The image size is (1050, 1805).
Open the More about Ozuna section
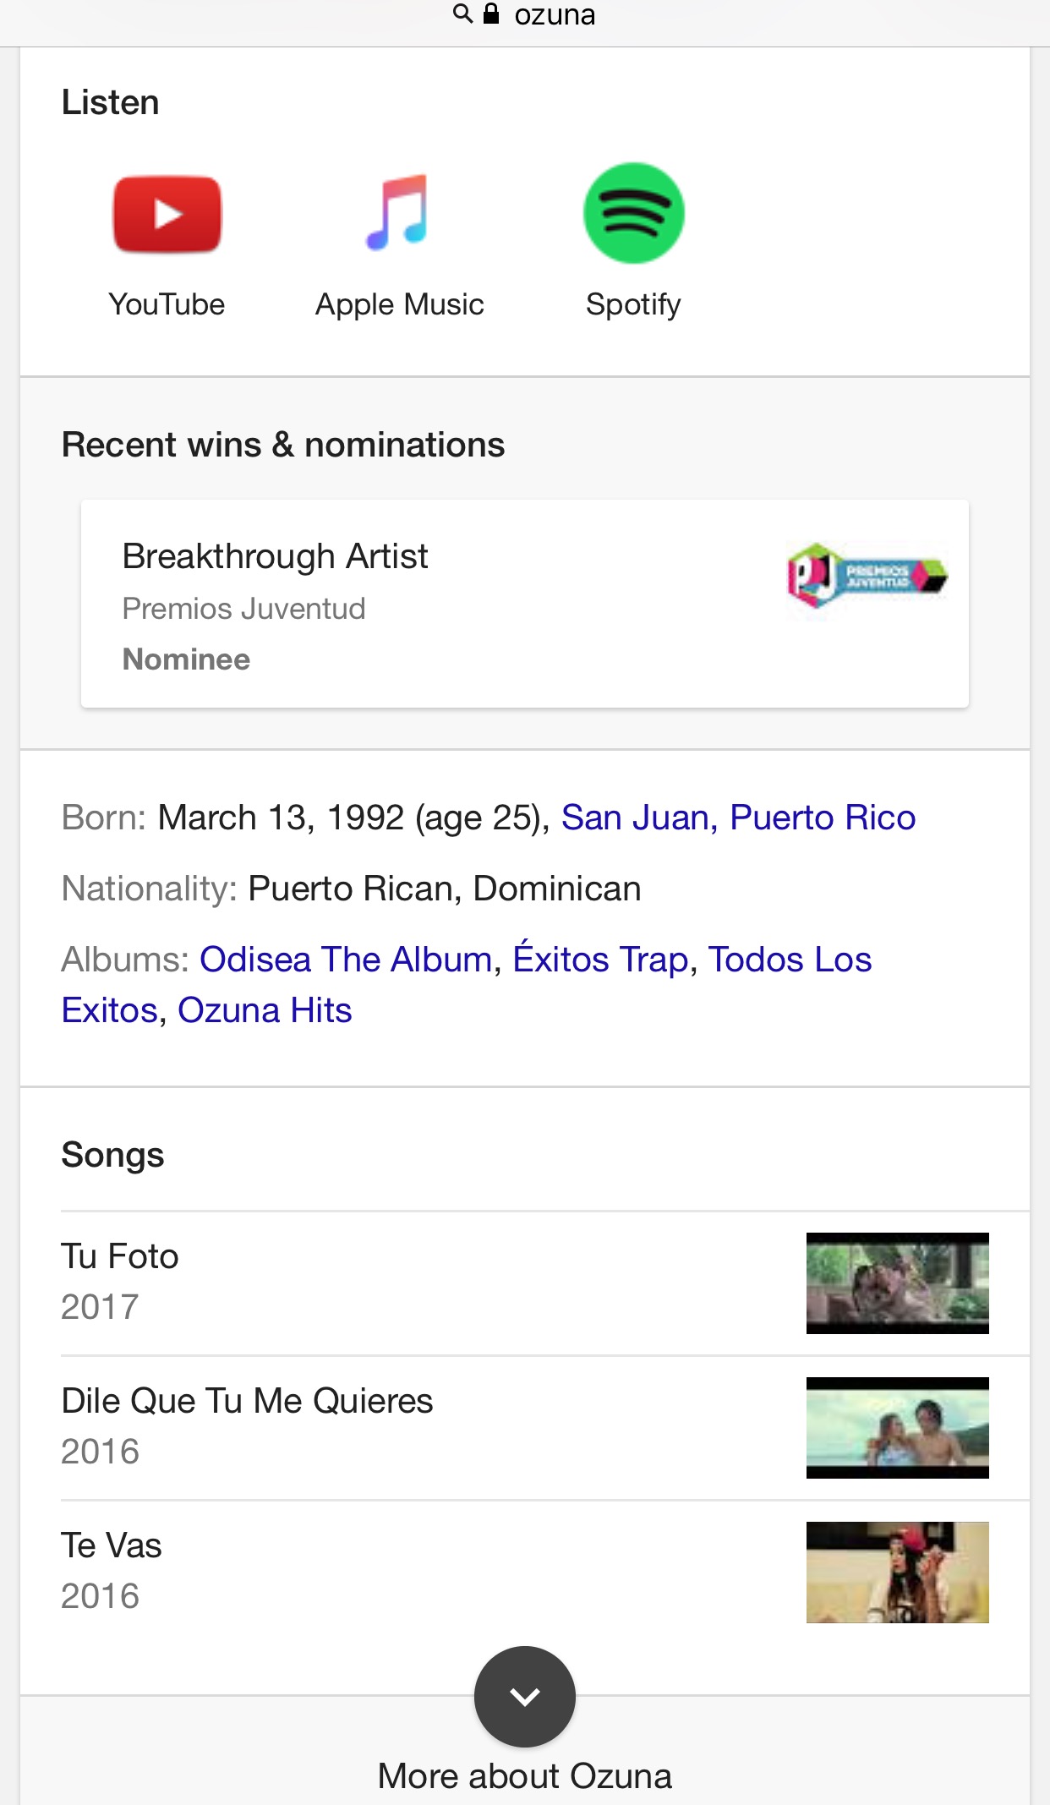pyautogui.click(x=524, y=1775)
